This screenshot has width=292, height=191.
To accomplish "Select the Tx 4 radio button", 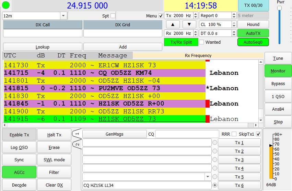I will [x=215, y=168].
